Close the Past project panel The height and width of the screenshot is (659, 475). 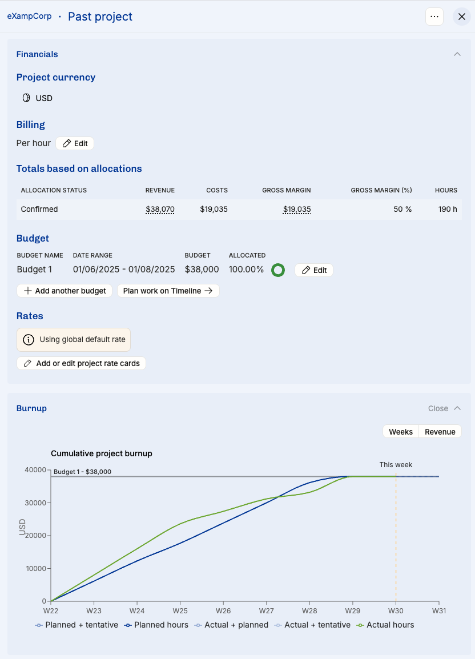point(462,17)
